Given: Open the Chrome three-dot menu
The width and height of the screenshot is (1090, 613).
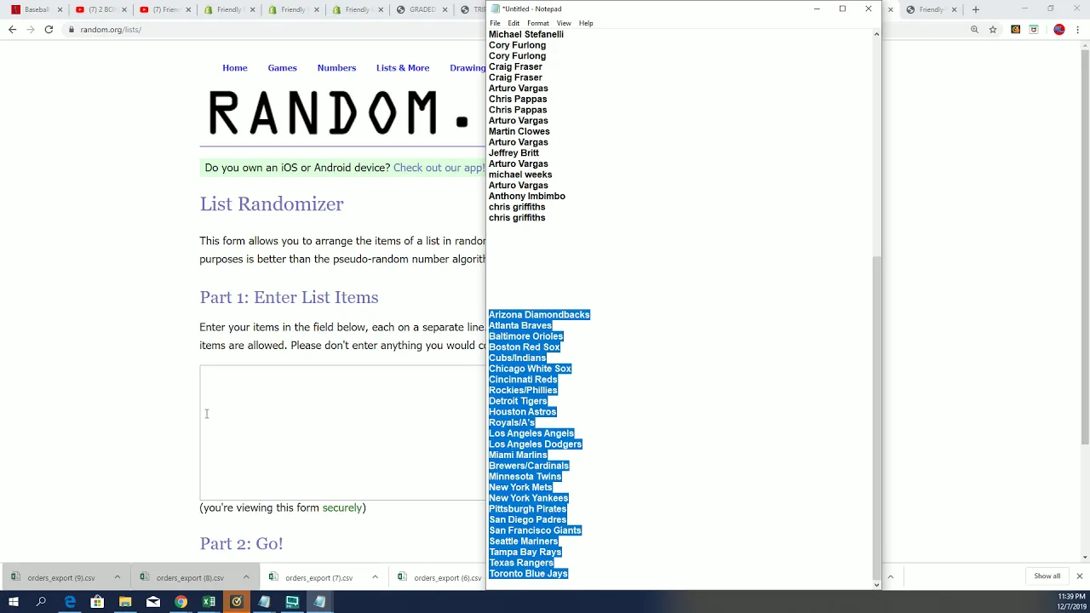Looking at the screenshot, I should 1079,29.
